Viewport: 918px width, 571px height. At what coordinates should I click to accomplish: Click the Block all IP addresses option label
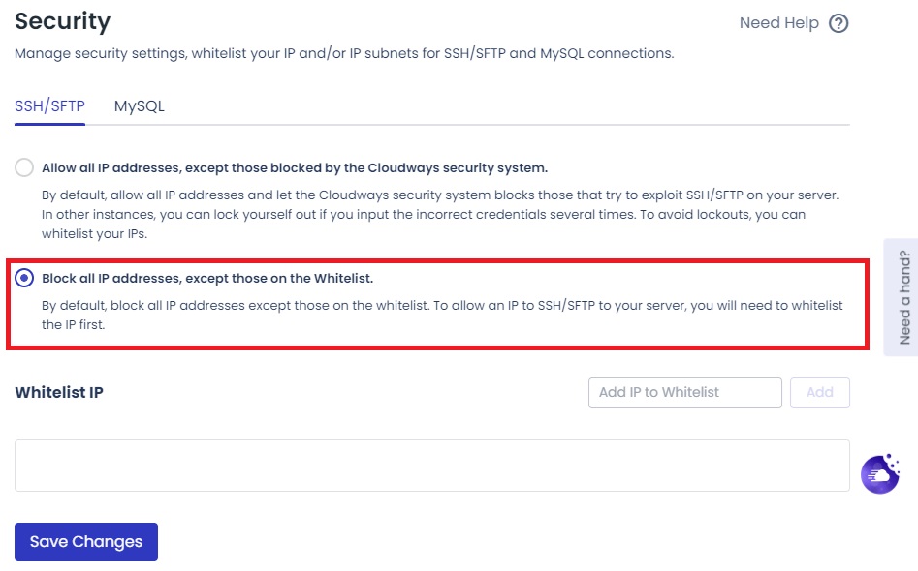point(207,278)
